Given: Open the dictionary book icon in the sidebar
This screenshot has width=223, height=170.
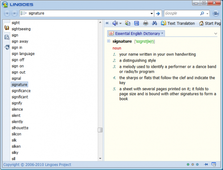Looking at the screenshot, I should point(7,28).
